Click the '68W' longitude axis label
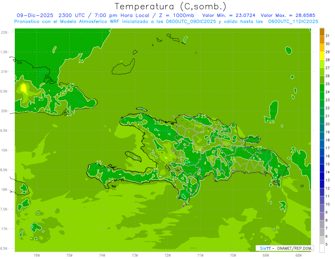This screenshot has width=335, height=259. point(298,255)
